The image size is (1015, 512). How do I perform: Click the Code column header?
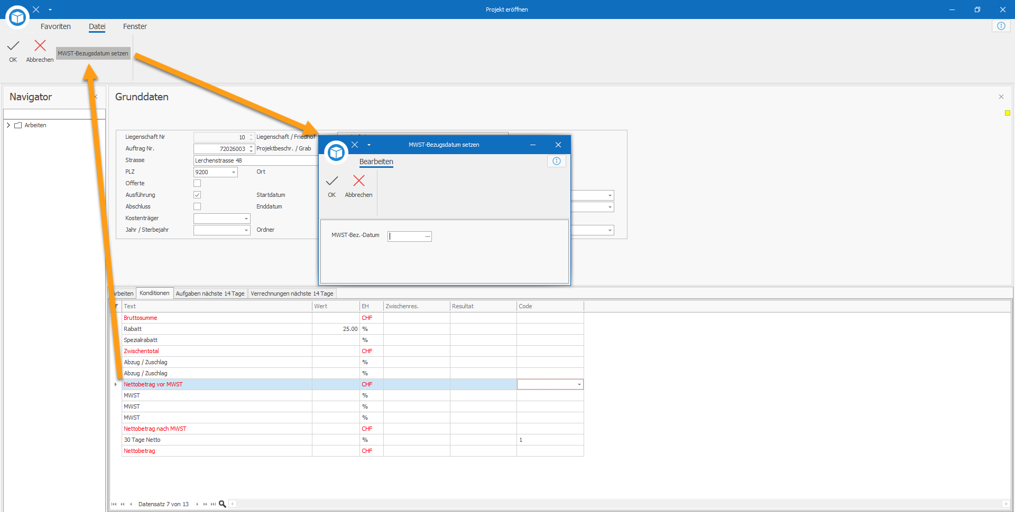click(550, 306)
